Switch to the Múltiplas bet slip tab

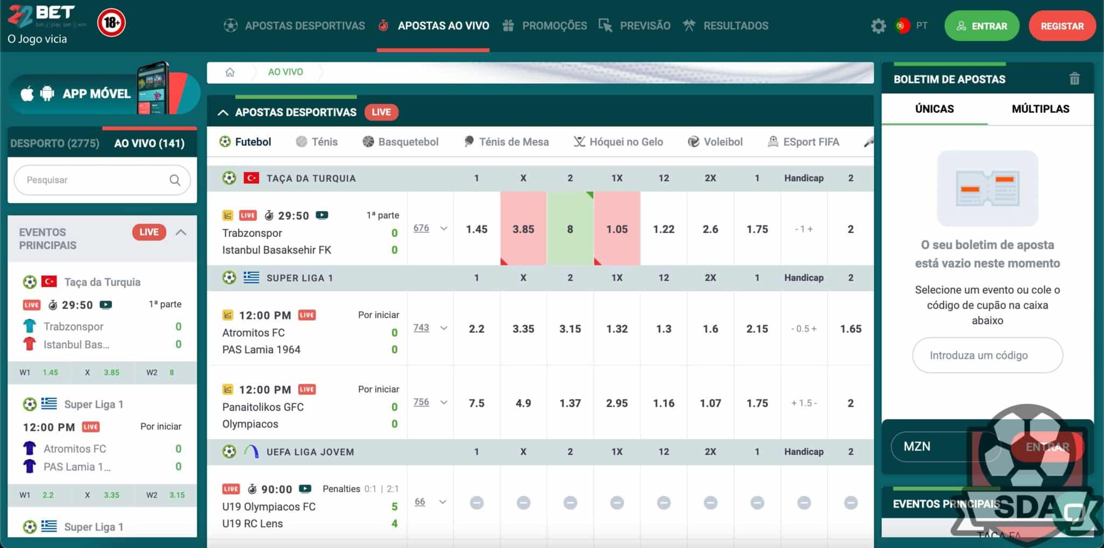click(x=1040, y=109)
